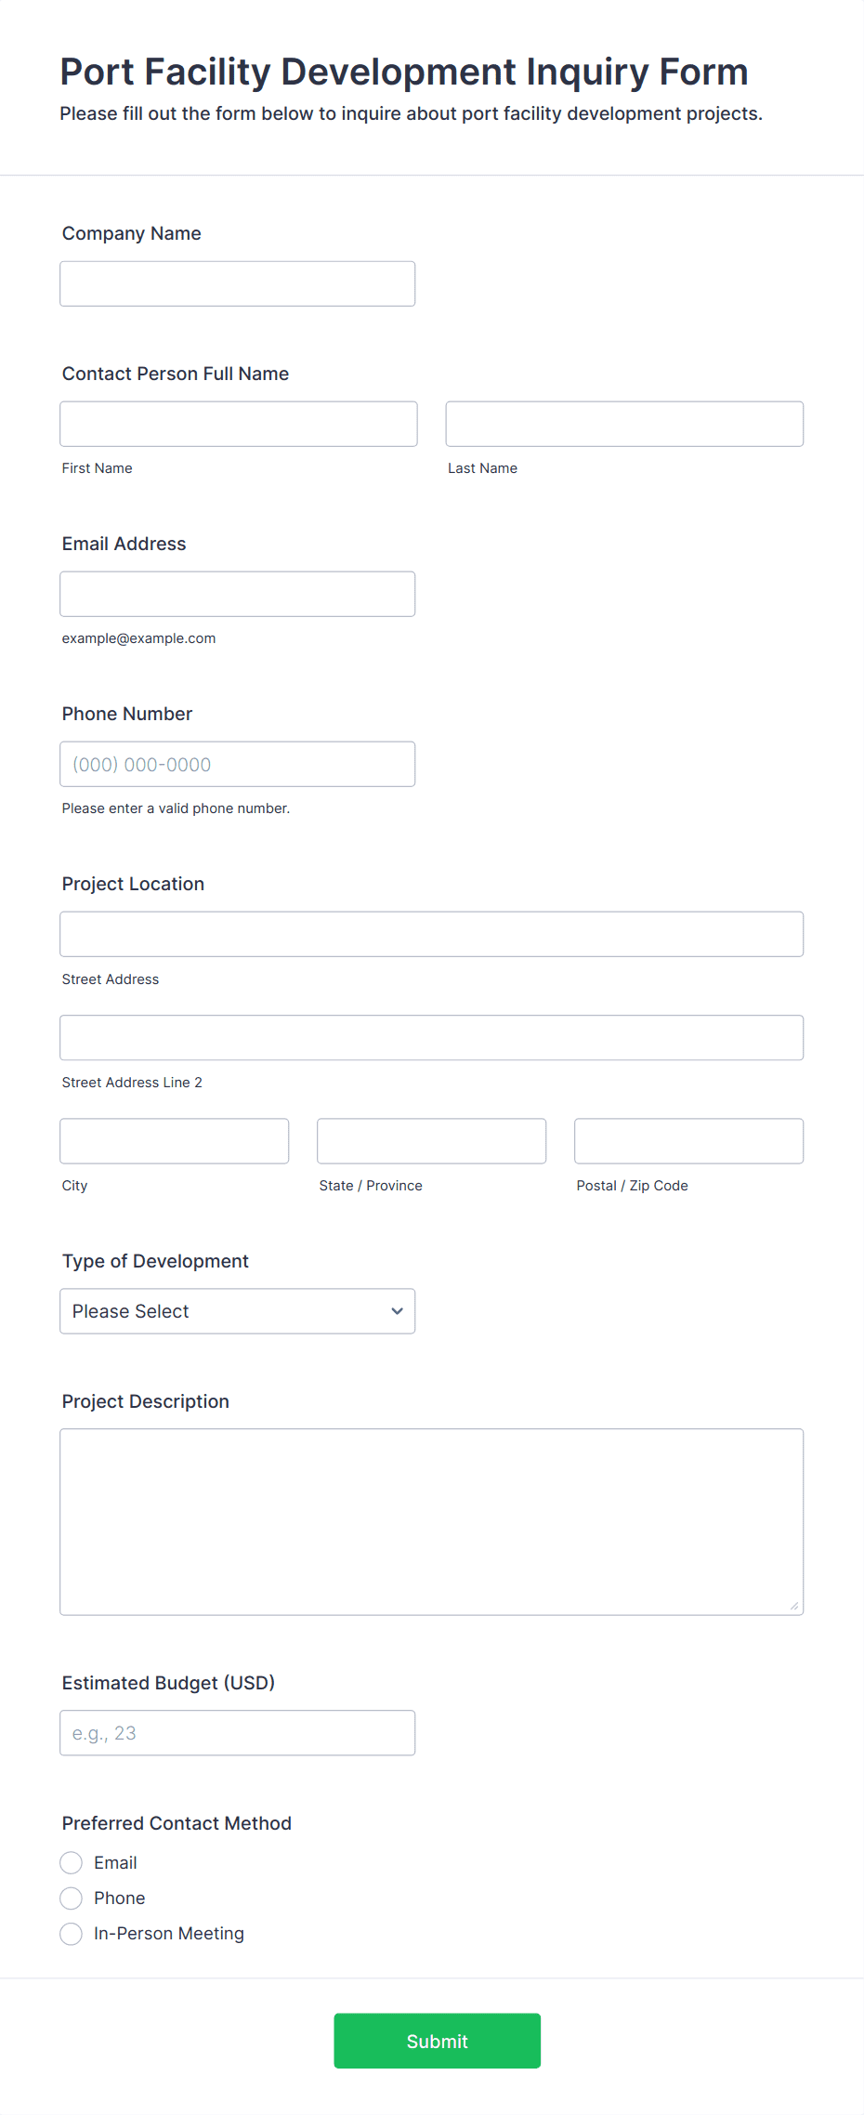Focus the First Name text box

pyautogui.click(x=239, y=424)
